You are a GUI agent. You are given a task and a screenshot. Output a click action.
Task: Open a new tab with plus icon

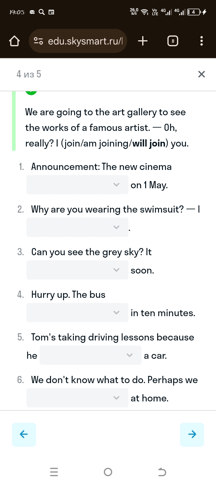tap(143, 41)
